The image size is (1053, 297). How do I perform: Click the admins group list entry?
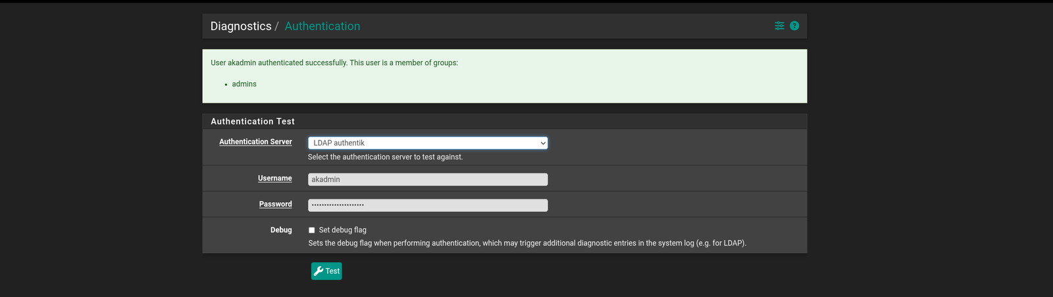point(244,84)
